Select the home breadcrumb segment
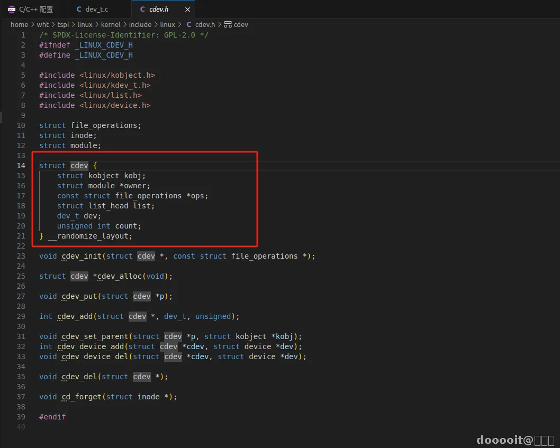The image size is (560, 448). (x=19, y=25)
